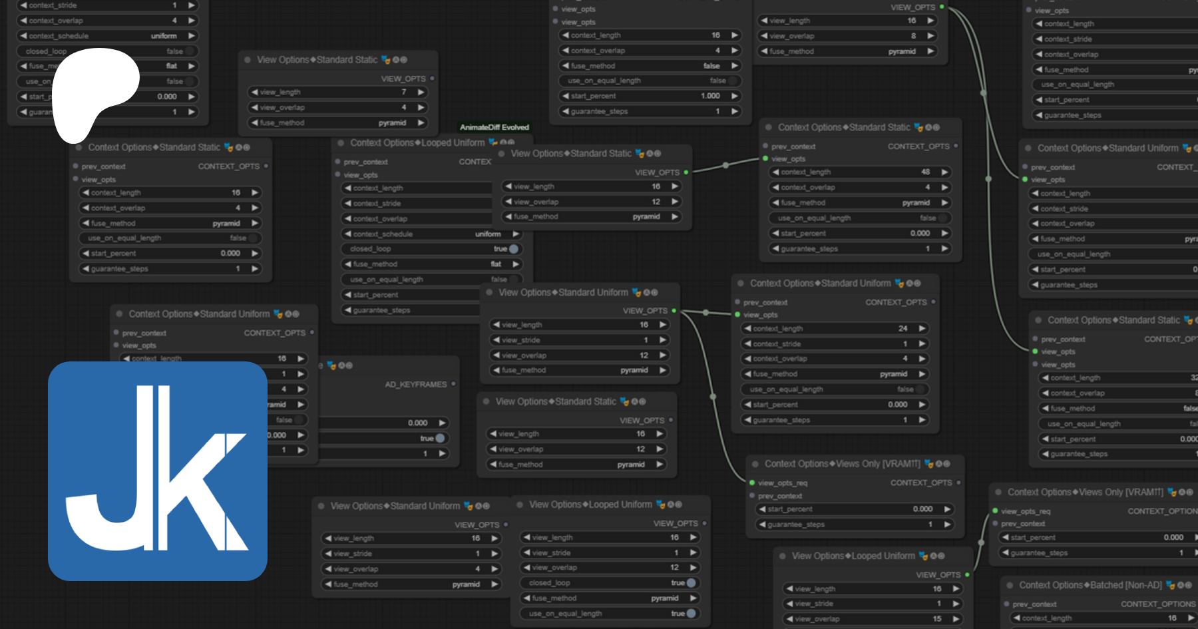Collapse the Context Options Batched [Non-AD] node
The height and width of the screenshot is (629, 1198).
point(1010,586)
